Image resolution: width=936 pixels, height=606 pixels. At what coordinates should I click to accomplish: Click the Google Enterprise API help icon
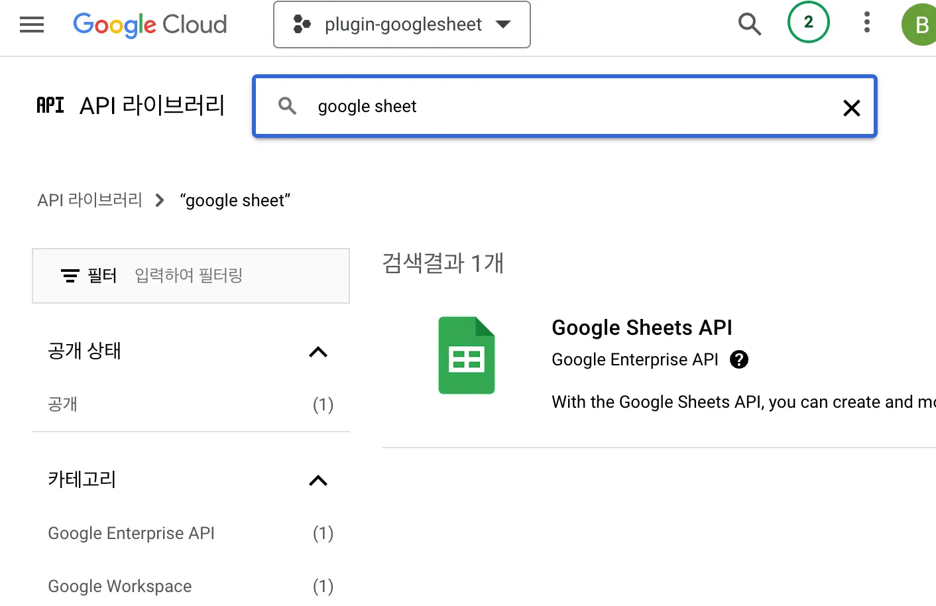point(739,359)
